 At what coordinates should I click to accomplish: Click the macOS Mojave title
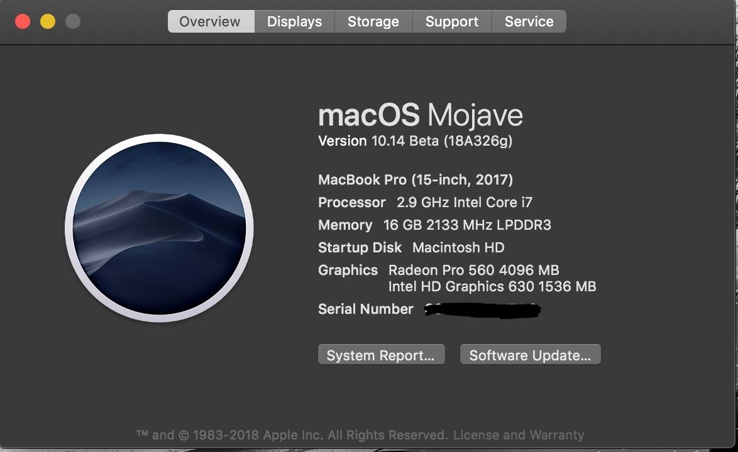(x=421, y=115)
